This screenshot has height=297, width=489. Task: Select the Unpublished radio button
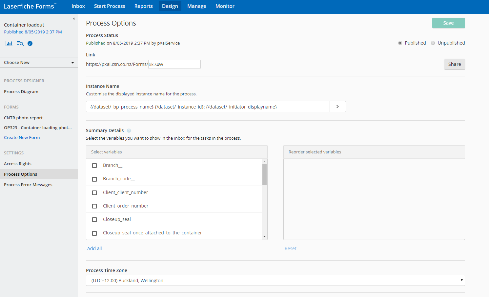433,43
